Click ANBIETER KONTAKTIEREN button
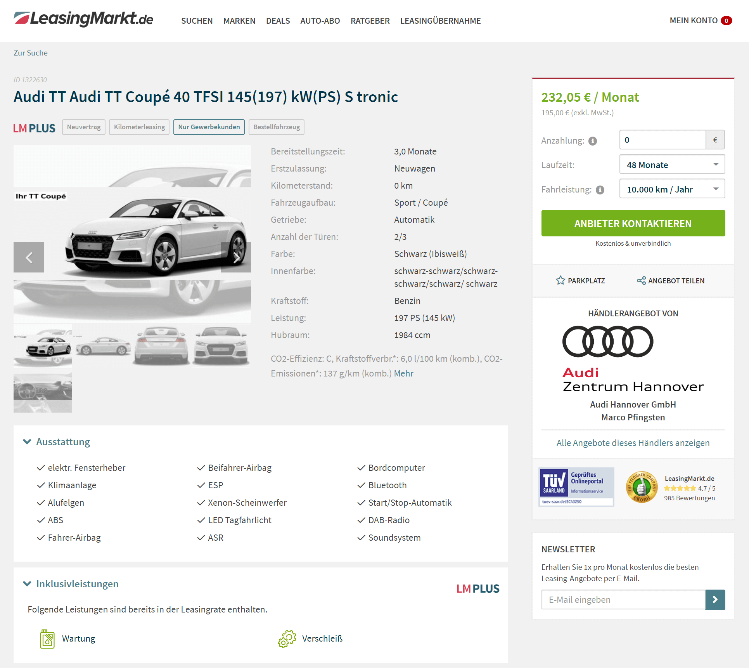Viewport: 749px width, 668px height. 633,223
